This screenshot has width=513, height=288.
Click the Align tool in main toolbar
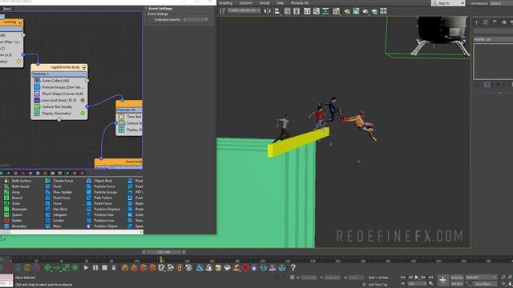coord(277,11)
